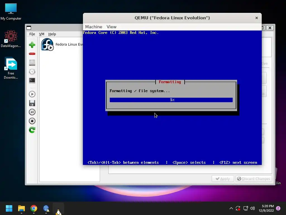
Task: Click '<Space> selects' hint text
Action: tap(189, 163)
